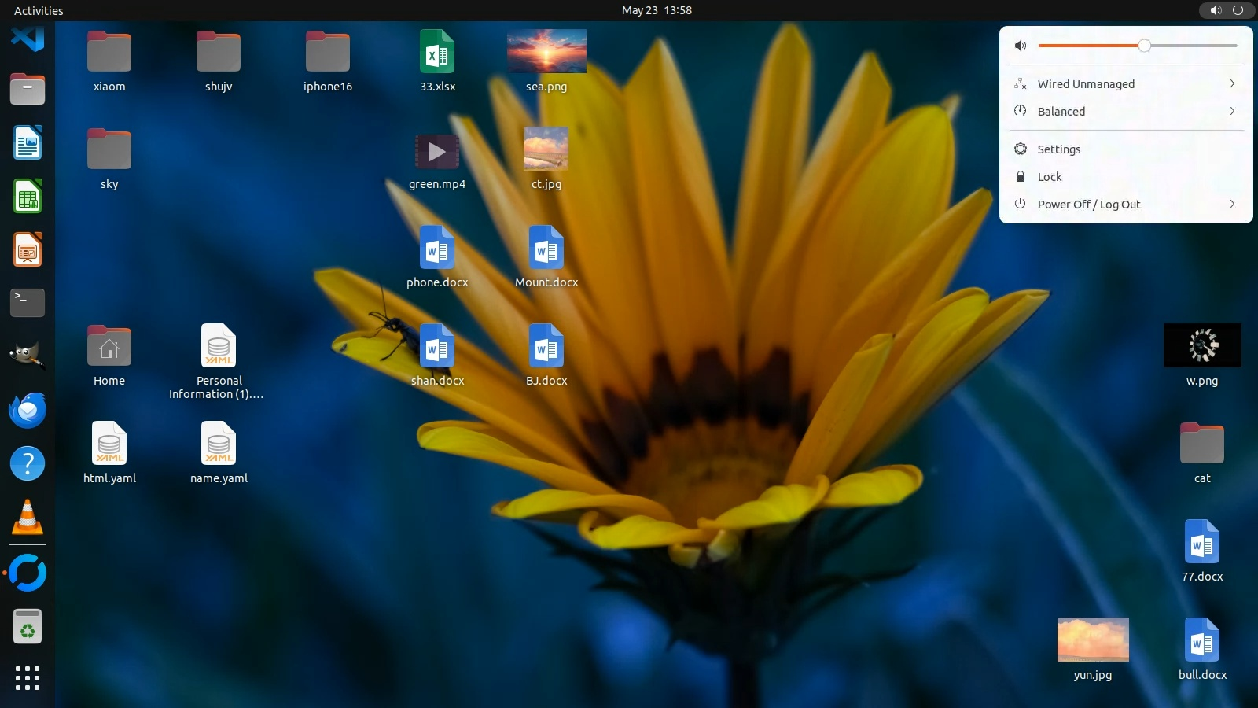Launch VLC media player from the dock
Viewport: 1258px width, 708px height.
28,518
